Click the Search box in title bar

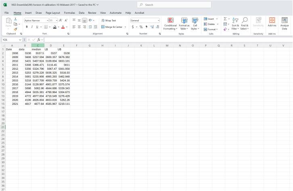pos(174,5)
